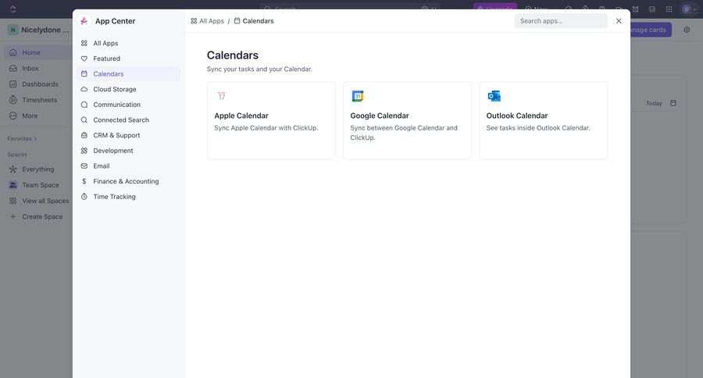
Task: Select Team Space in sidebar
Action: click(40, 185)
